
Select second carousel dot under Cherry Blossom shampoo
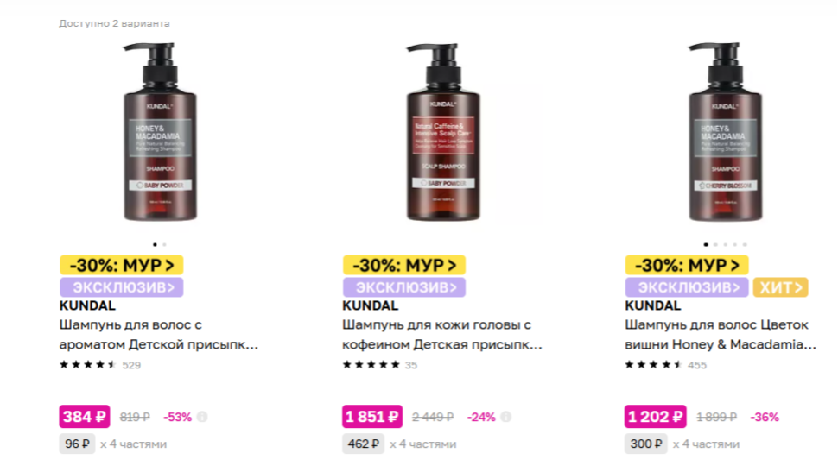[715, 244]
